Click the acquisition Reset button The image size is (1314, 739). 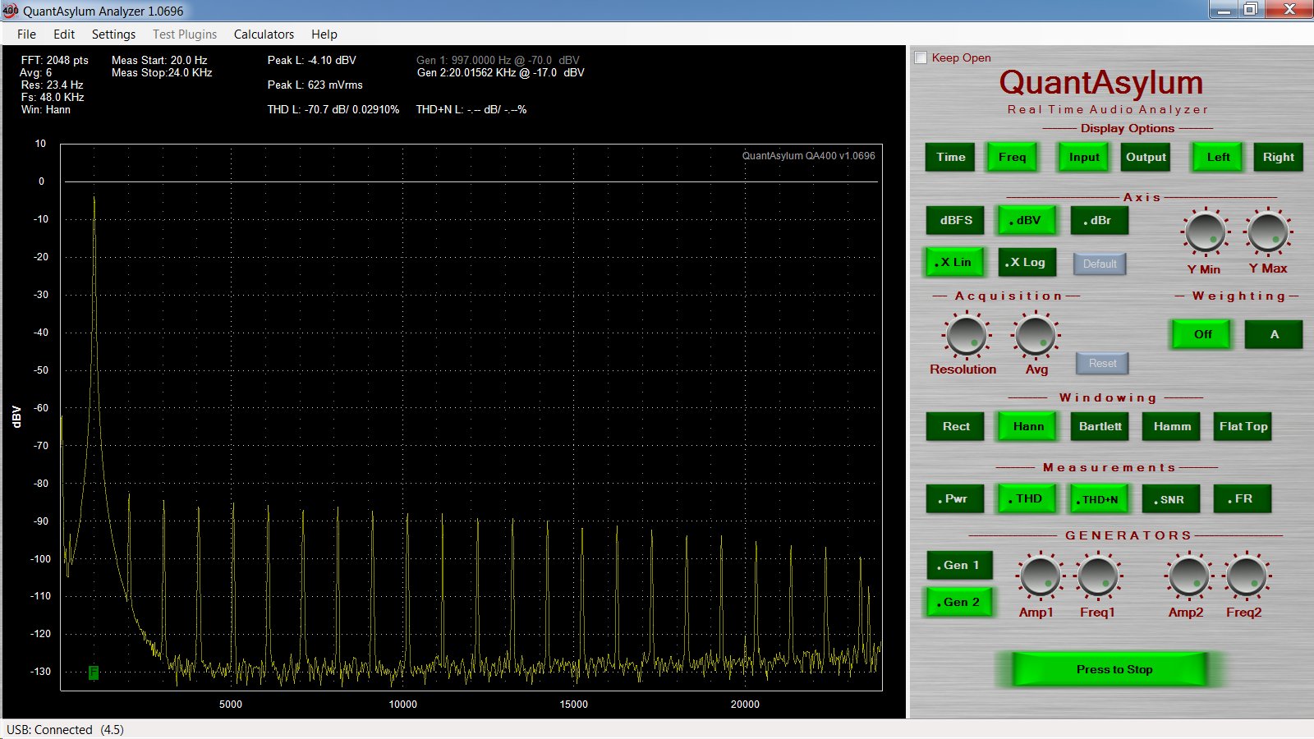1102,363
